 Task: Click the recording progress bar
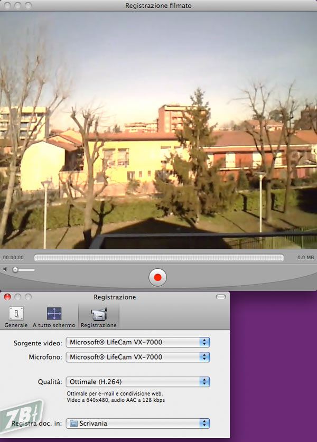pyautogui.click(x=159, y=257)
